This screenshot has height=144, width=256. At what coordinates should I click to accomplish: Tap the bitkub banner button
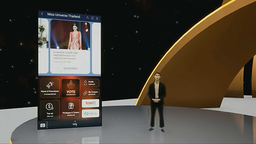click(x=91, y=113)
